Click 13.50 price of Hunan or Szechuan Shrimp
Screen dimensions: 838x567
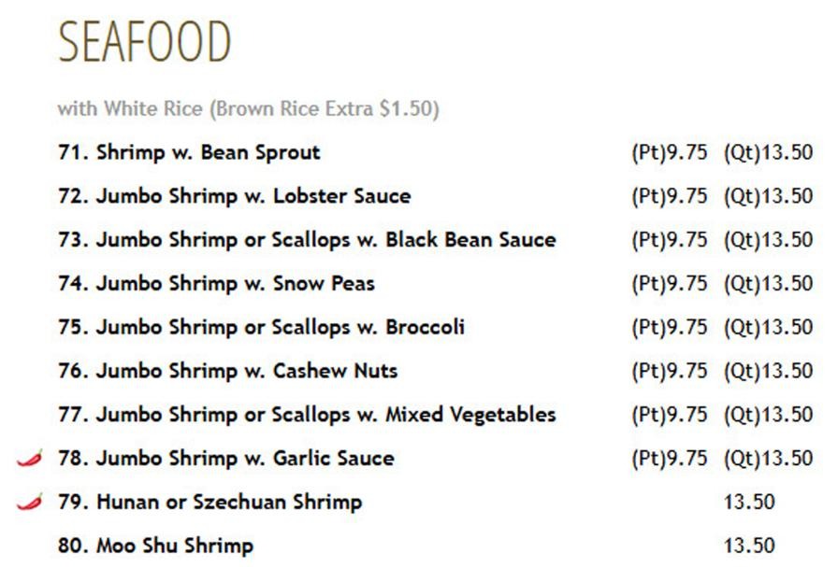pyautogui.click(x=749, y=502)
